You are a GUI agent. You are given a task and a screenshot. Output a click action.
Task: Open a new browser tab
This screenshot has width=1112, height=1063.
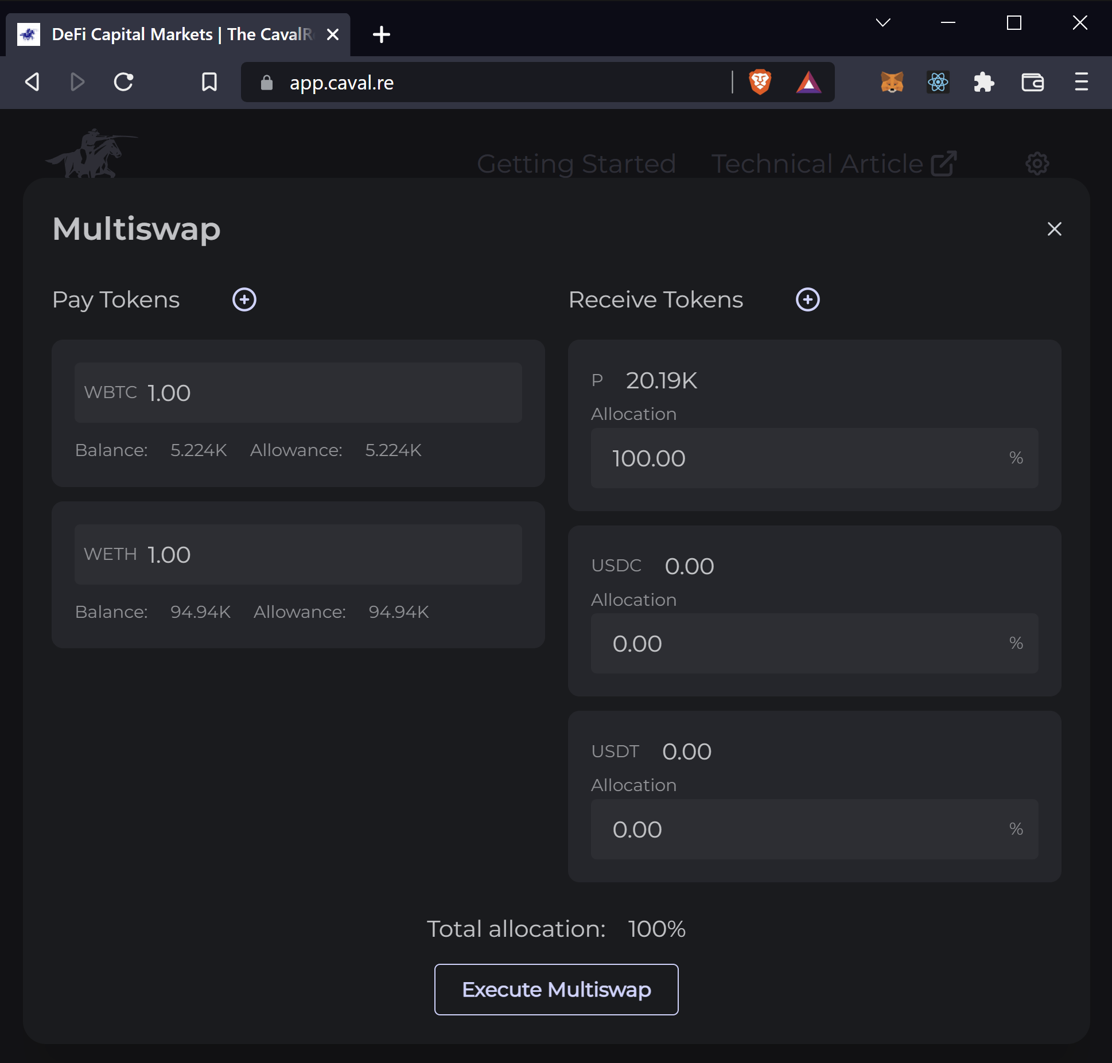pyautogui.click(x=382, y=34)
